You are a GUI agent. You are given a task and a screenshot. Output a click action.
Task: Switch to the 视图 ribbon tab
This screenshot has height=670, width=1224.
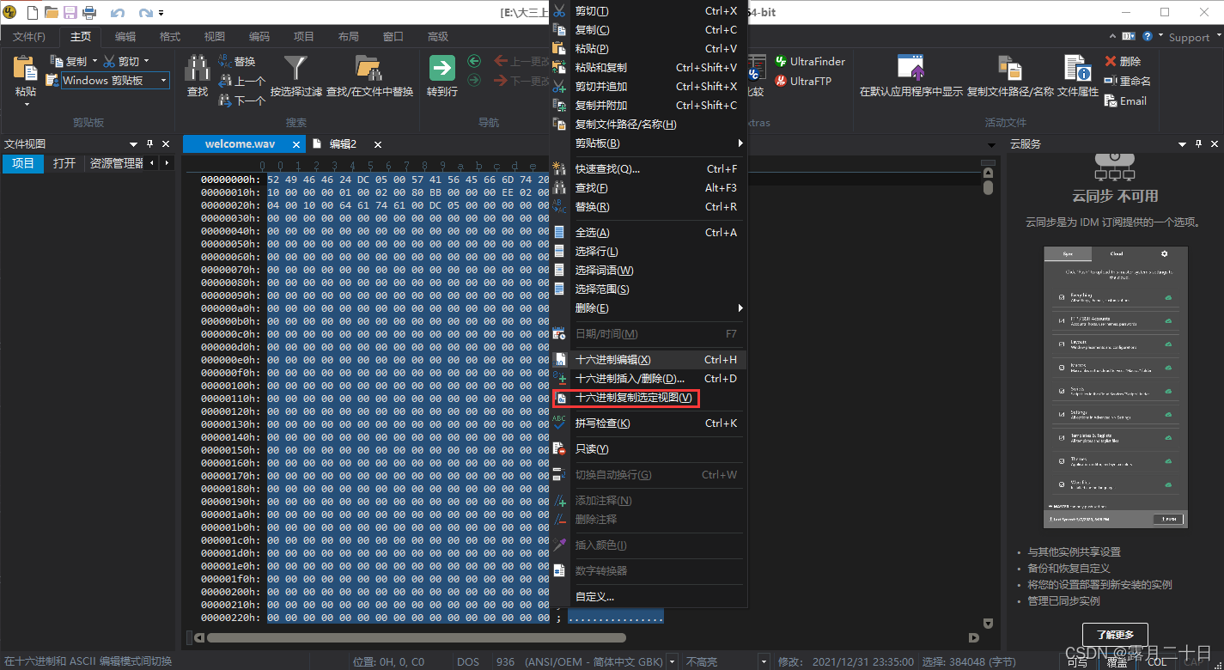click(215, 37)
